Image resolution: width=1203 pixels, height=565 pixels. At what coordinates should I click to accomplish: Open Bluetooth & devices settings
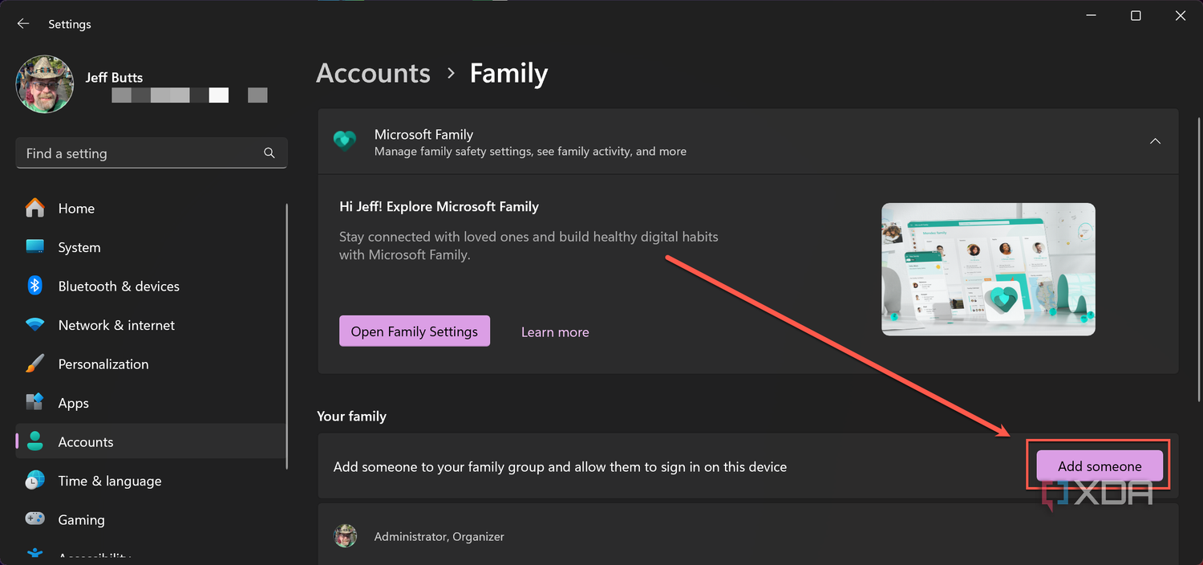[x=152, y=287]
